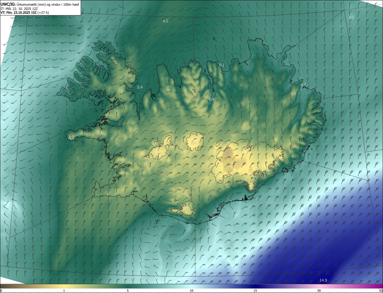This screenshot has width=383, height=293.
Task: Click the 2.6 value in the Westfjords area
Action: coord(121,90)
